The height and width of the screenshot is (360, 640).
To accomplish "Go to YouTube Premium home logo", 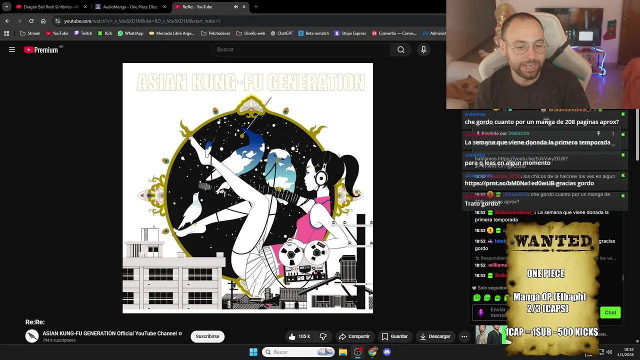I will (x=41, y=49).
